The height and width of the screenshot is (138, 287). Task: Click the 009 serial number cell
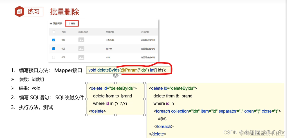click(63, 48)
